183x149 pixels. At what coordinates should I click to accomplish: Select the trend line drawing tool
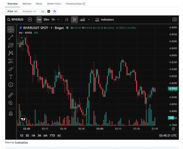11,38
